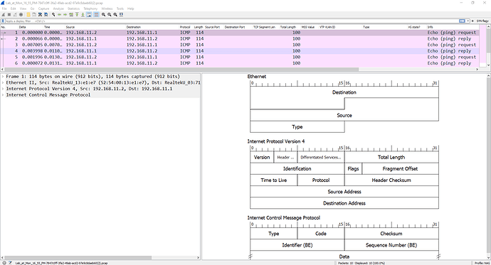491x265 pixels.
Task: Jump to the last packet
Action: [83, 14]
